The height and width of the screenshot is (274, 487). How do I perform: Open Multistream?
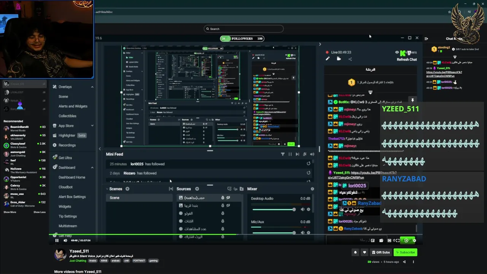pos(68,226)
